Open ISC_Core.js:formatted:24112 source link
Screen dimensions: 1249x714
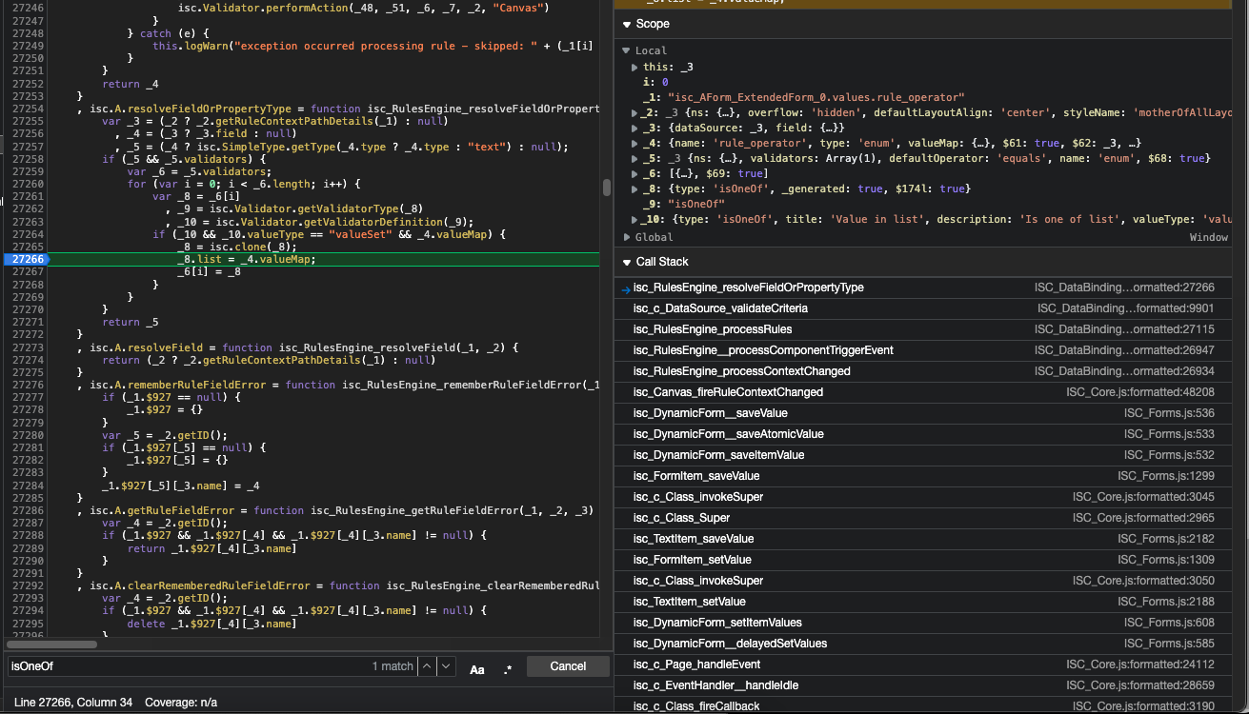click(1140, 664)
